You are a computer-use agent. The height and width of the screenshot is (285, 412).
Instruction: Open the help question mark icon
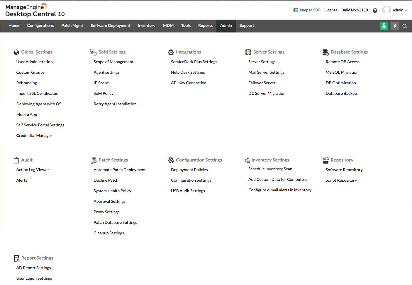point(375,11)
